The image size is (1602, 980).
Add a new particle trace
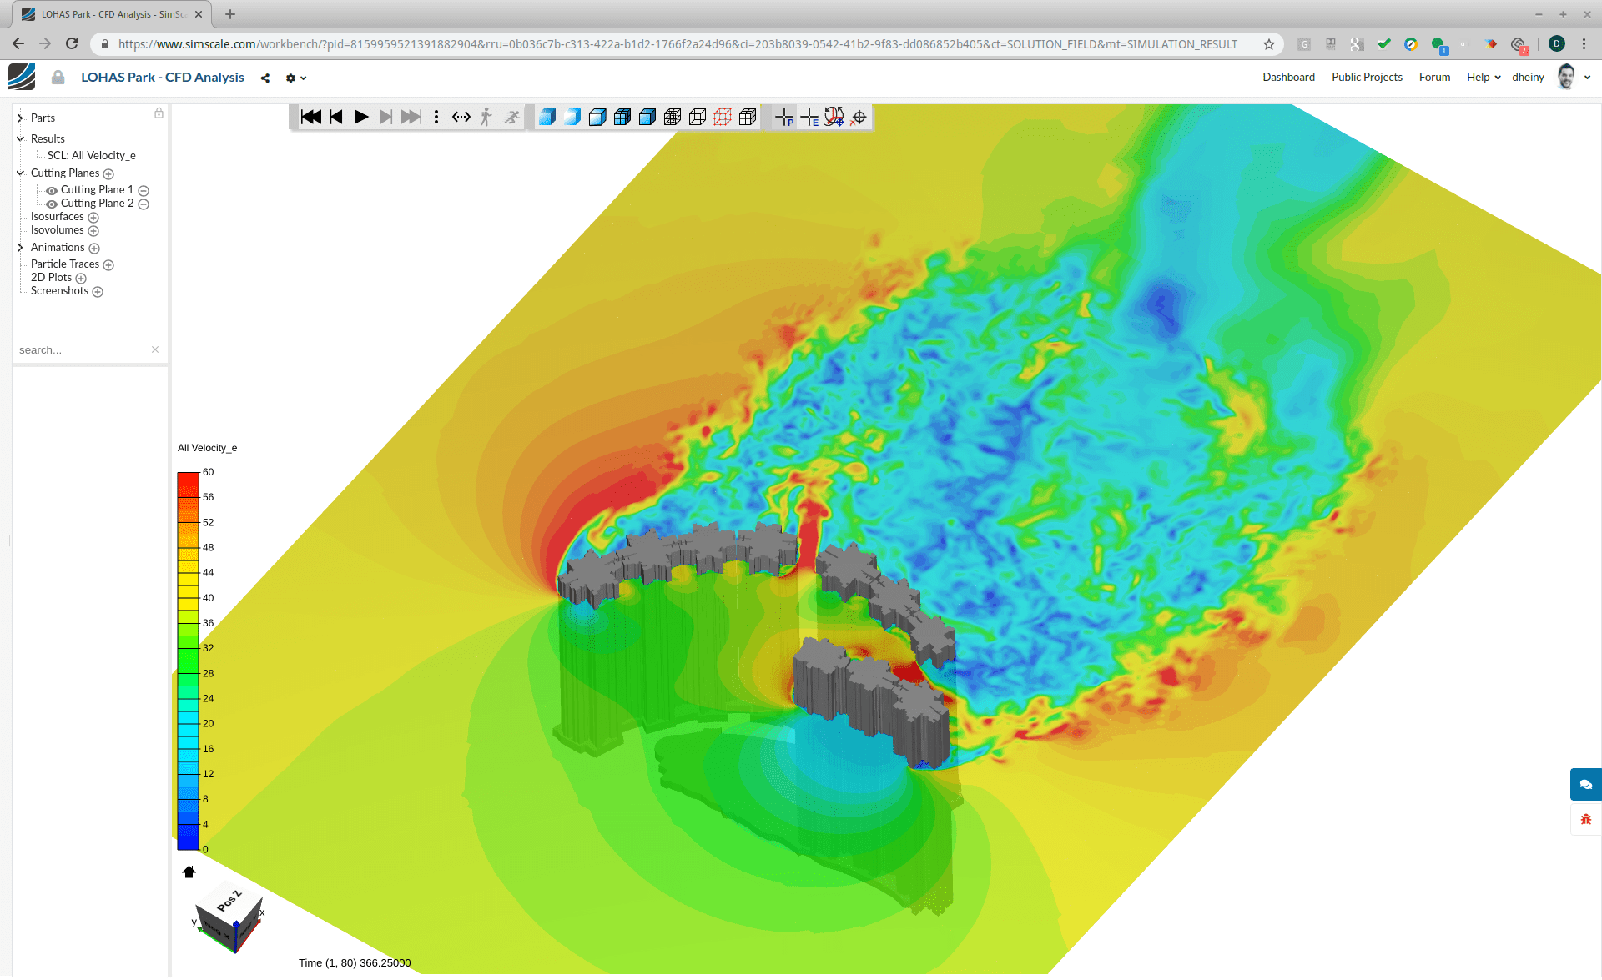108,265
